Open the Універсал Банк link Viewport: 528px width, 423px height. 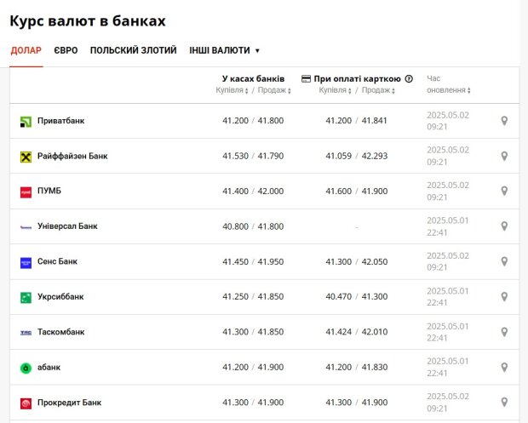[67, 226]
